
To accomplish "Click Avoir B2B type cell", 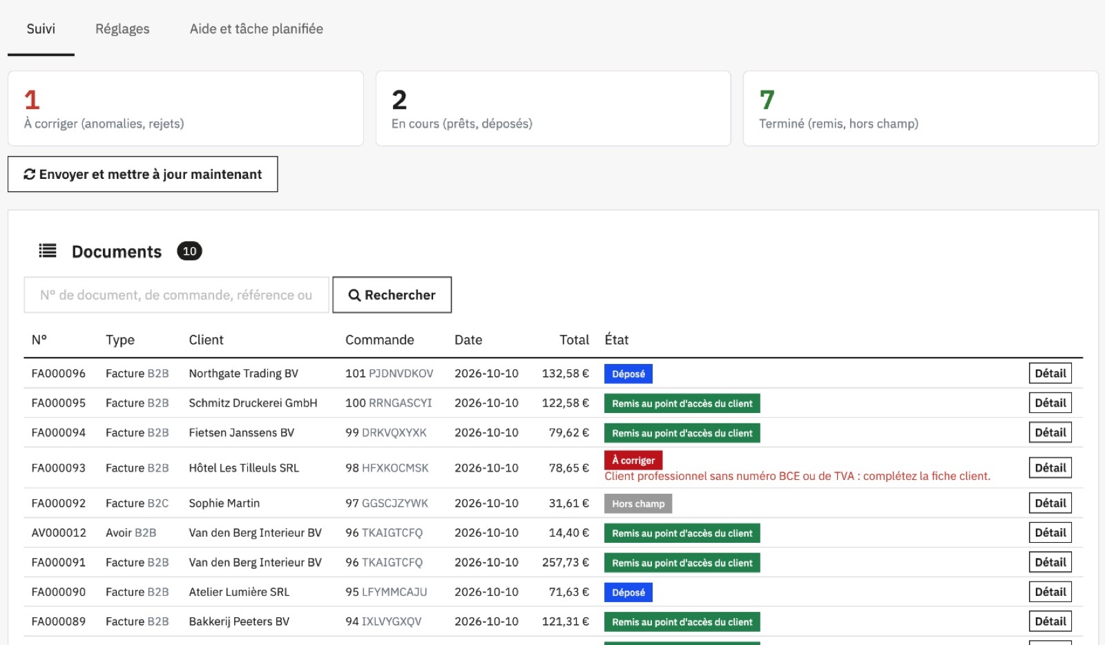I will pyautogui.click(x=131, y=533).
